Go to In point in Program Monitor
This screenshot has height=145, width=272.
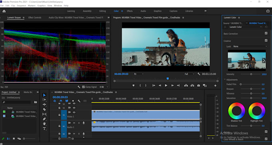154,85
